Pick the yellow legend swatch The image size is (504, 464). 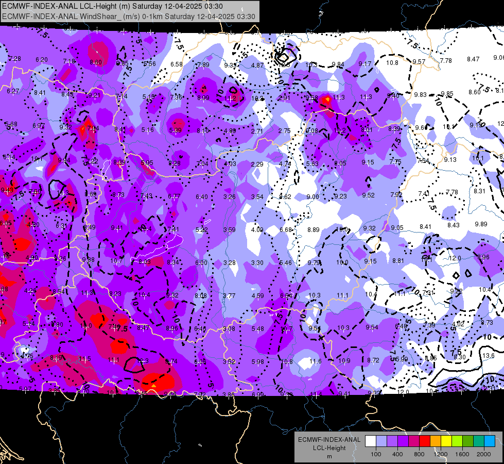(446, 441)
